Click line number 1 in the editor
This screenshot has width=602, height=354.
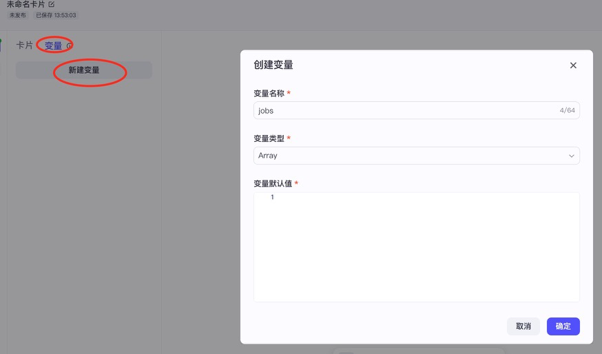coord(272,197)
